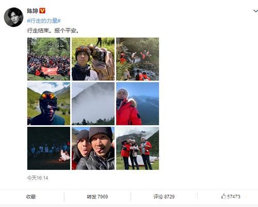The width and height of the screenshot is (258, 207).
Task: Expand the post options chevron
Action: coord(255,11)
